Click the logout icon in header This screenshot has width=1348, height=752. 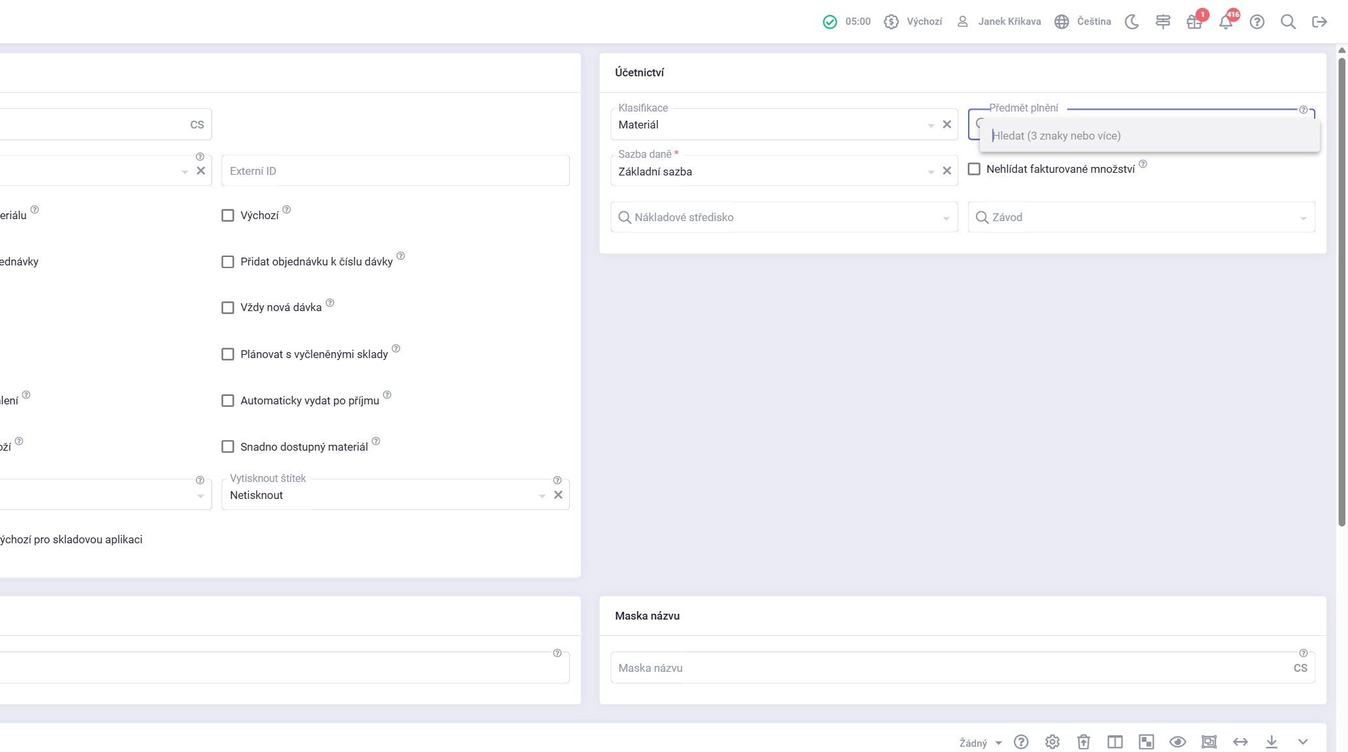tap(1319, 22)
